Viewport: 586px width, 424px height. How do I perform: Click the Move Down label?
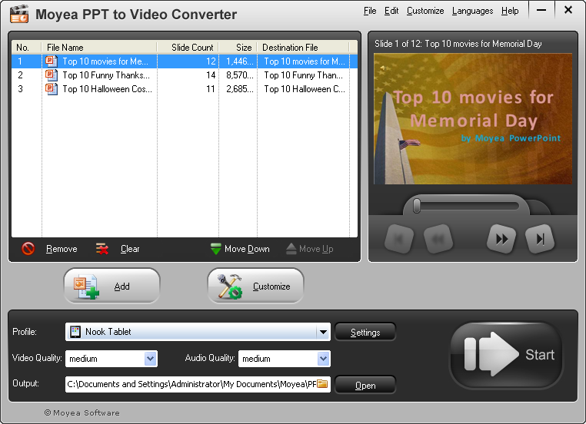247,249
